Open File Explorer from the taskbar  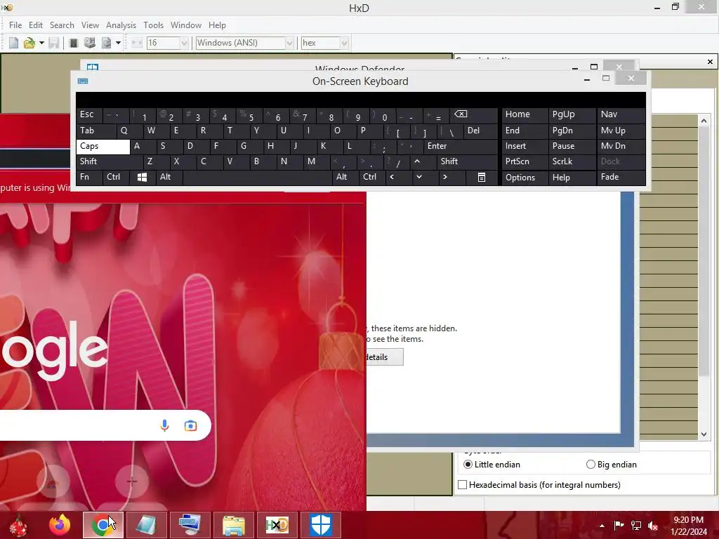[x=234, y=525]
